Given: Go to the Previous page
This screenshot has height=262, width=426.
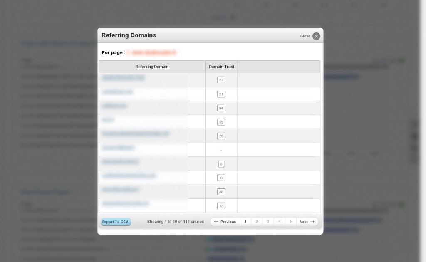Looking at the screenshot, I should point(225,222).
